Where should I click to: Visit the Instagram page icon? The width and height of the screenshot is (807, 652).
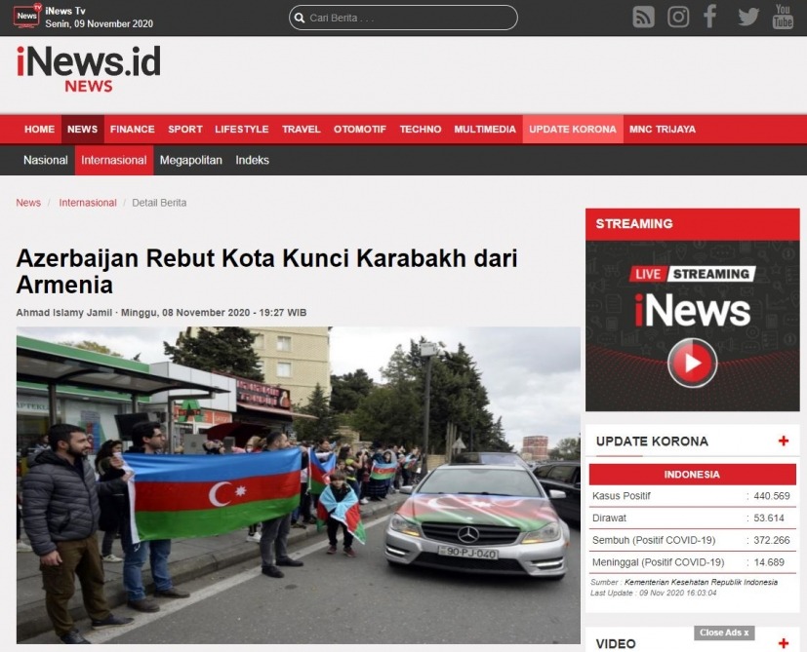tap(678, 17)
